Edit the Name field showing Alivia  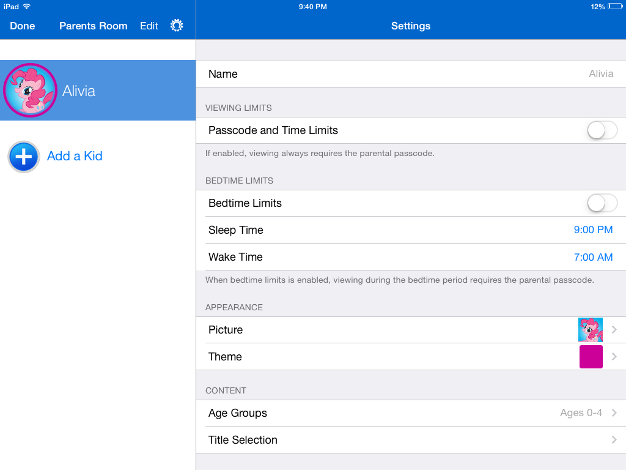pos(411,74)
